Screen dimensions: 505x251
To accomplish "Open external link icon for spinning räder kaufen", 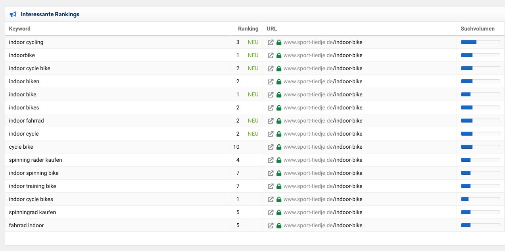I will (x=271, y=160).
